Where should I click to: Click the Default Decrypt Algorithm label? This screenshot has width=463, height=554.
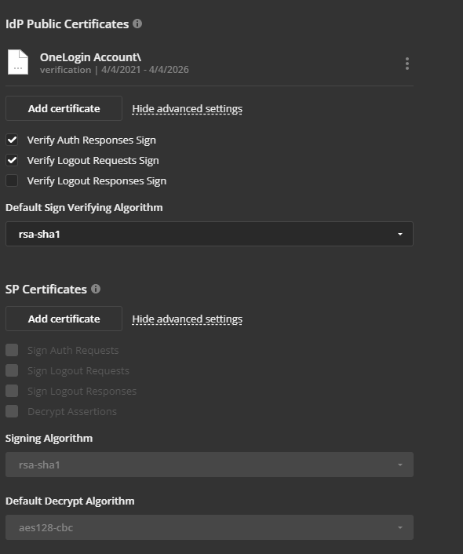[x=70, y=501]
